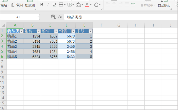Click cell with value 5678
178x110 pixels.
point(67,36)
